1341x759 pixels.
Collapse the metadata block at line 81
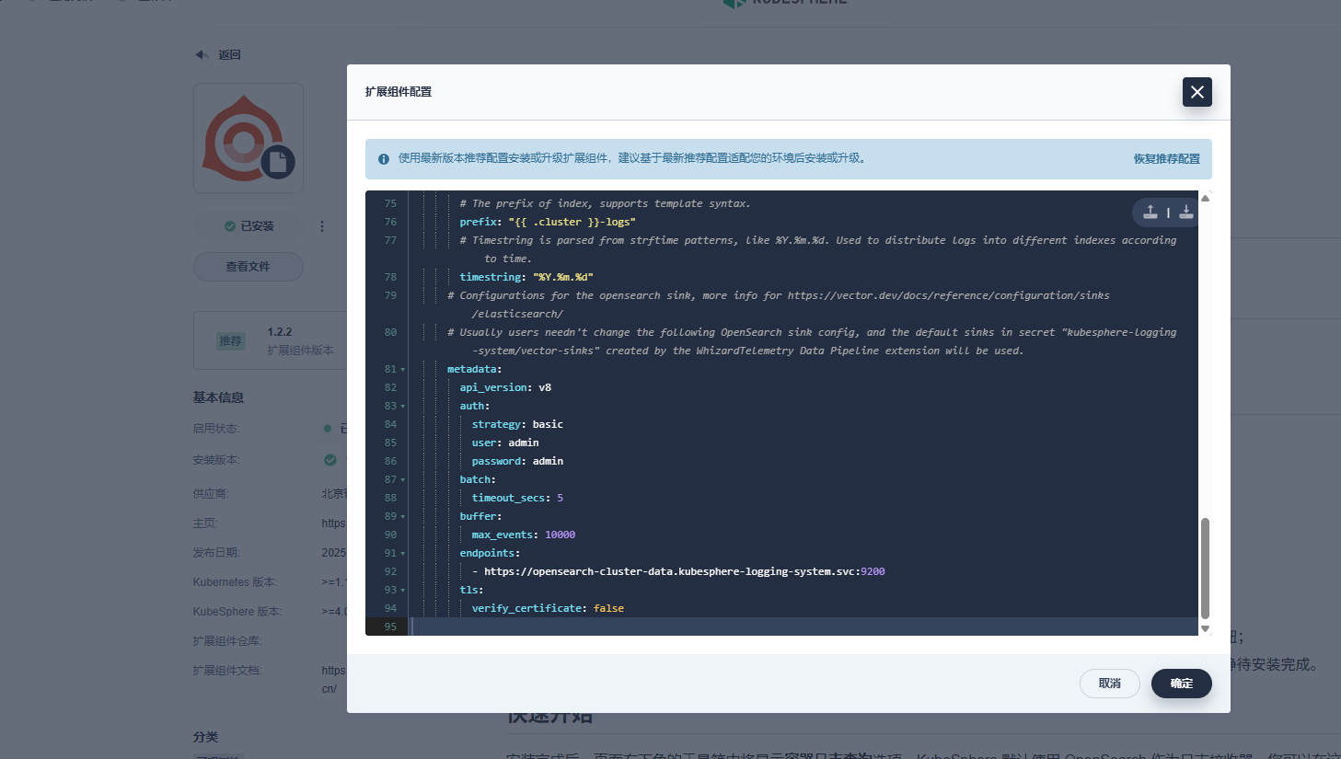pos(403,370)
